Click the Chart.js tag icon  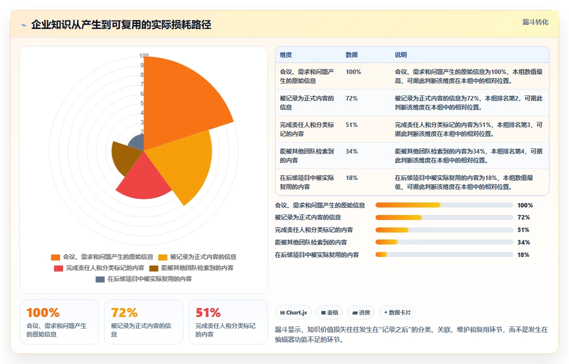pos(282,313)
